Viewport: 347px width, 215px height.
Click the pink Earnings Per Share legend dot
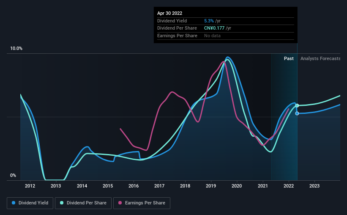click(x=120, y=203)
